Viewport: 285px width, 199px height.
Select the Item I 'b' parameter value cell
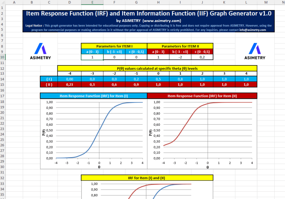pyautogui.click(x=114, y=57)
